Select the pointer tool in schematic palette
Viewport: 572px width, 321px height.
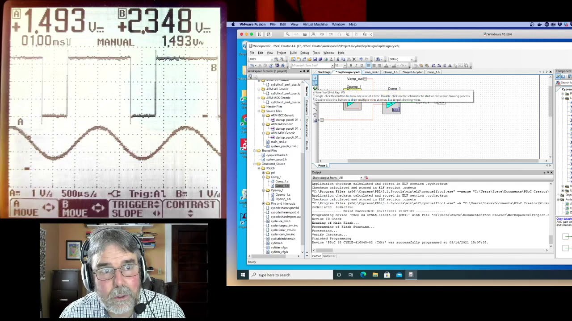315,78
